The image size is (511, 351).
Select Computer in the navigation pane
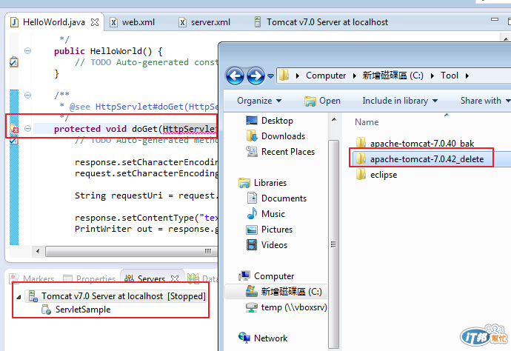[x=266, y=276]
